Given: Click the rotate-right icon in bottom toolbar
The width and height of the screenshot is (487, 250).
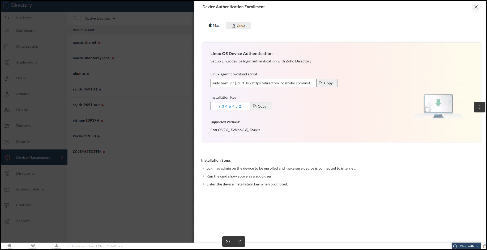Looking at the screenshot, I should [240, 242].
